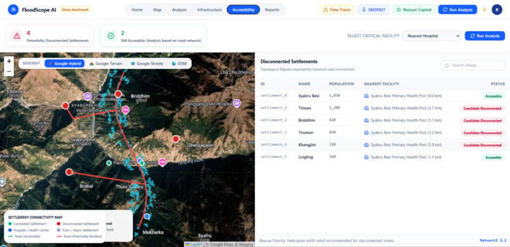Click the POPULATION column header

coord(342,84)
